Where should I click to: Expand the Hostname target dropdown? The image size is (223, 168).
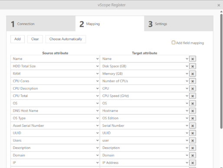[x=144, y=111]
